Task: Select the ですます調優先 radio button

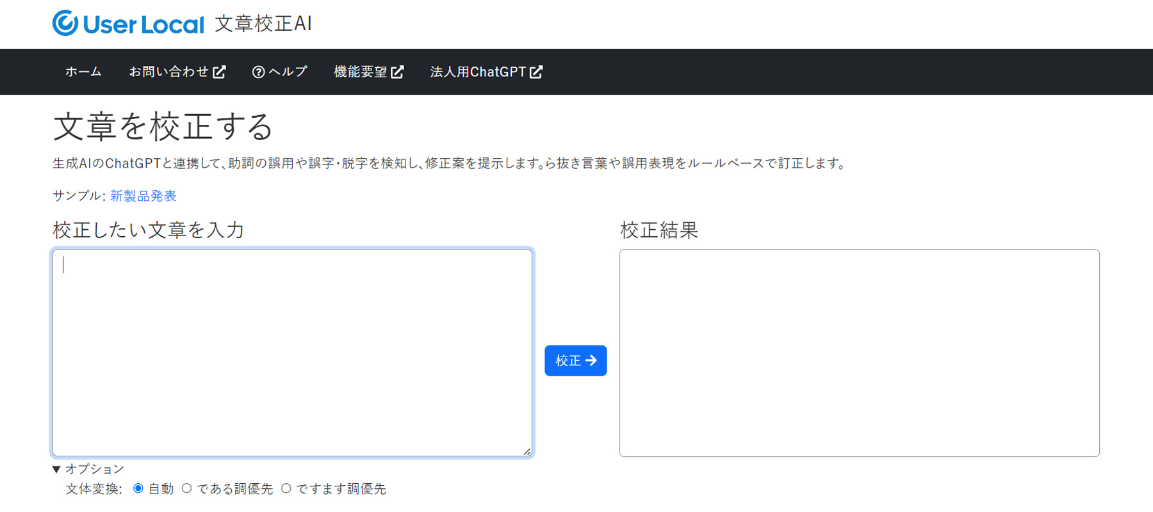Action: 286,488
